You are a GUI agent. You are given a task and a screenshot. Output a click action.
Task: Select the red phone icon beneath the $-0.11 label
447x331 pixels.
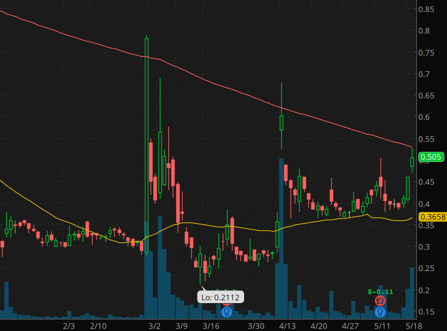[x=380, y=301]
